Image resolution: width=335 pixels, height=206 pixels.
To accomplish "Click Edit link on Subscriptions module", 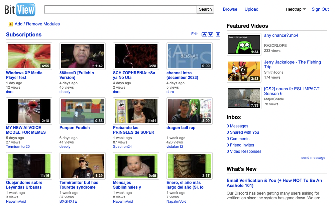I will [194, 34].
